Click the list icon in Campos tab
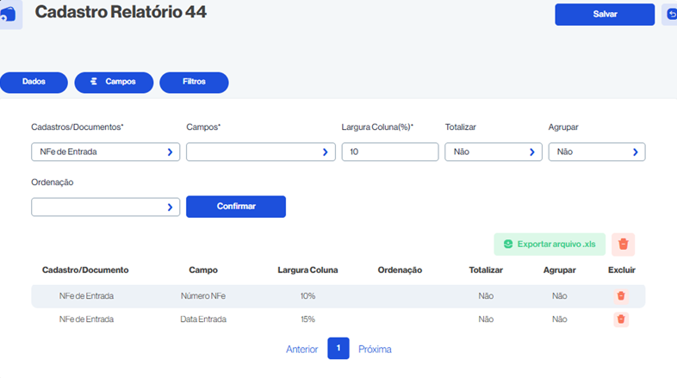Image resolution: width=677 pixels, height=378 pixels. [94, 82]
